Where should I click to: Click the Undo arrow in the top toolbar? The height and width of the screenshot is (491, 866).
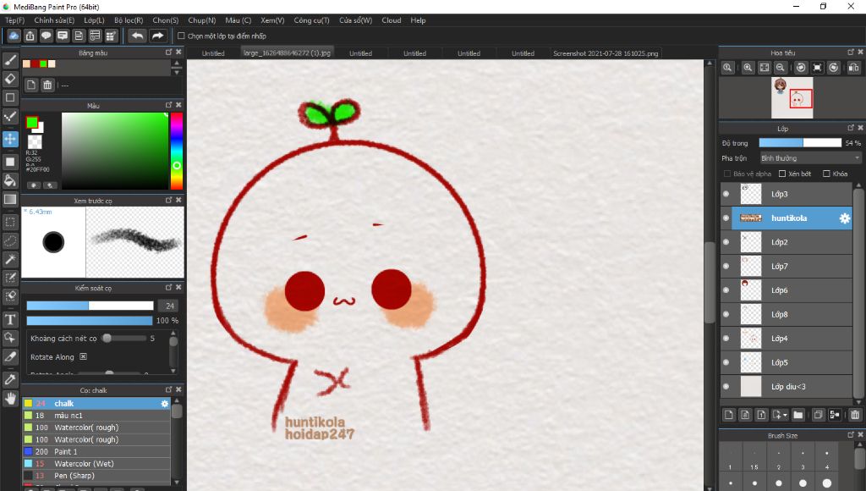coord(137,36)
